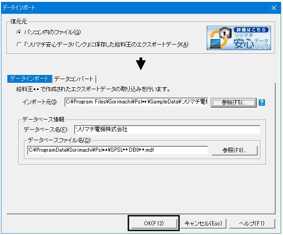Click the データベースファイル名(D): label
This screenshot has width=283, height=235.
[x=59, y=140]
